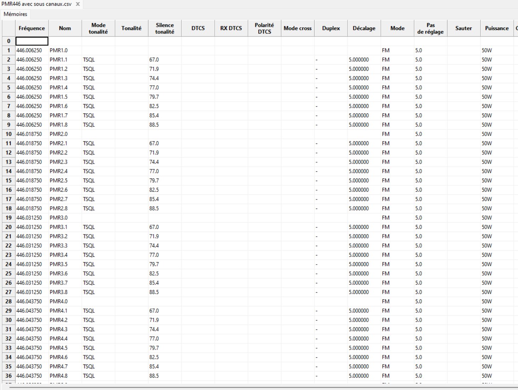This screenshot has height=390, width=518.
Task: Sort by the Fréquence column header
Action: [x=32, y=28]
